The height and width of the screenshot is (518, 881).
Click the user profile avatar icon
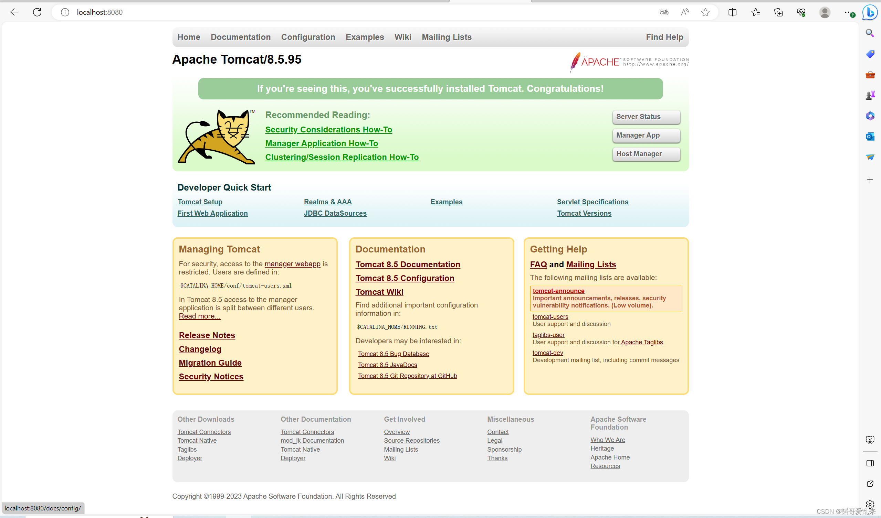point(824,12)
